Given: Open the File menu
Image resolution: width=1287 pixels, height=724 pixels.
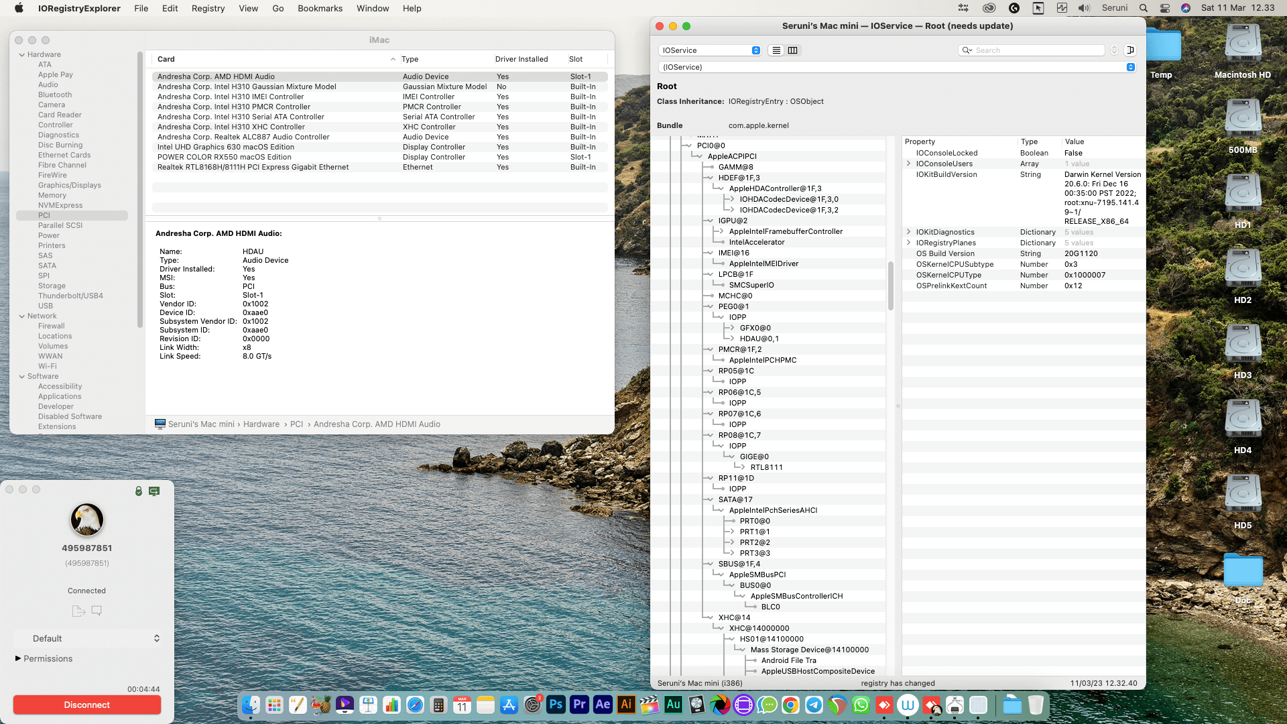Looking at the screenshot, I should pos(141,8).
